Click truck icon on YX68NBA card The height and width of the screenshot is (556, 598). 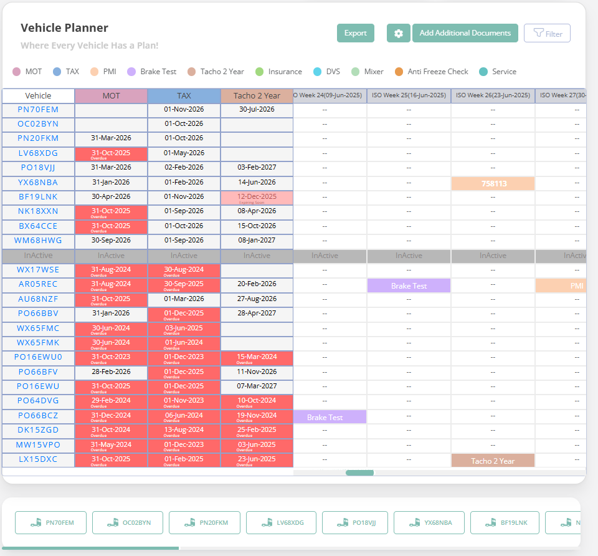click(x=414, y=523)
